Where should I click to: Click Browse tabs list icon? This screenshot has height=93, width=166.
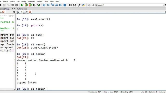tap(12, 5)
